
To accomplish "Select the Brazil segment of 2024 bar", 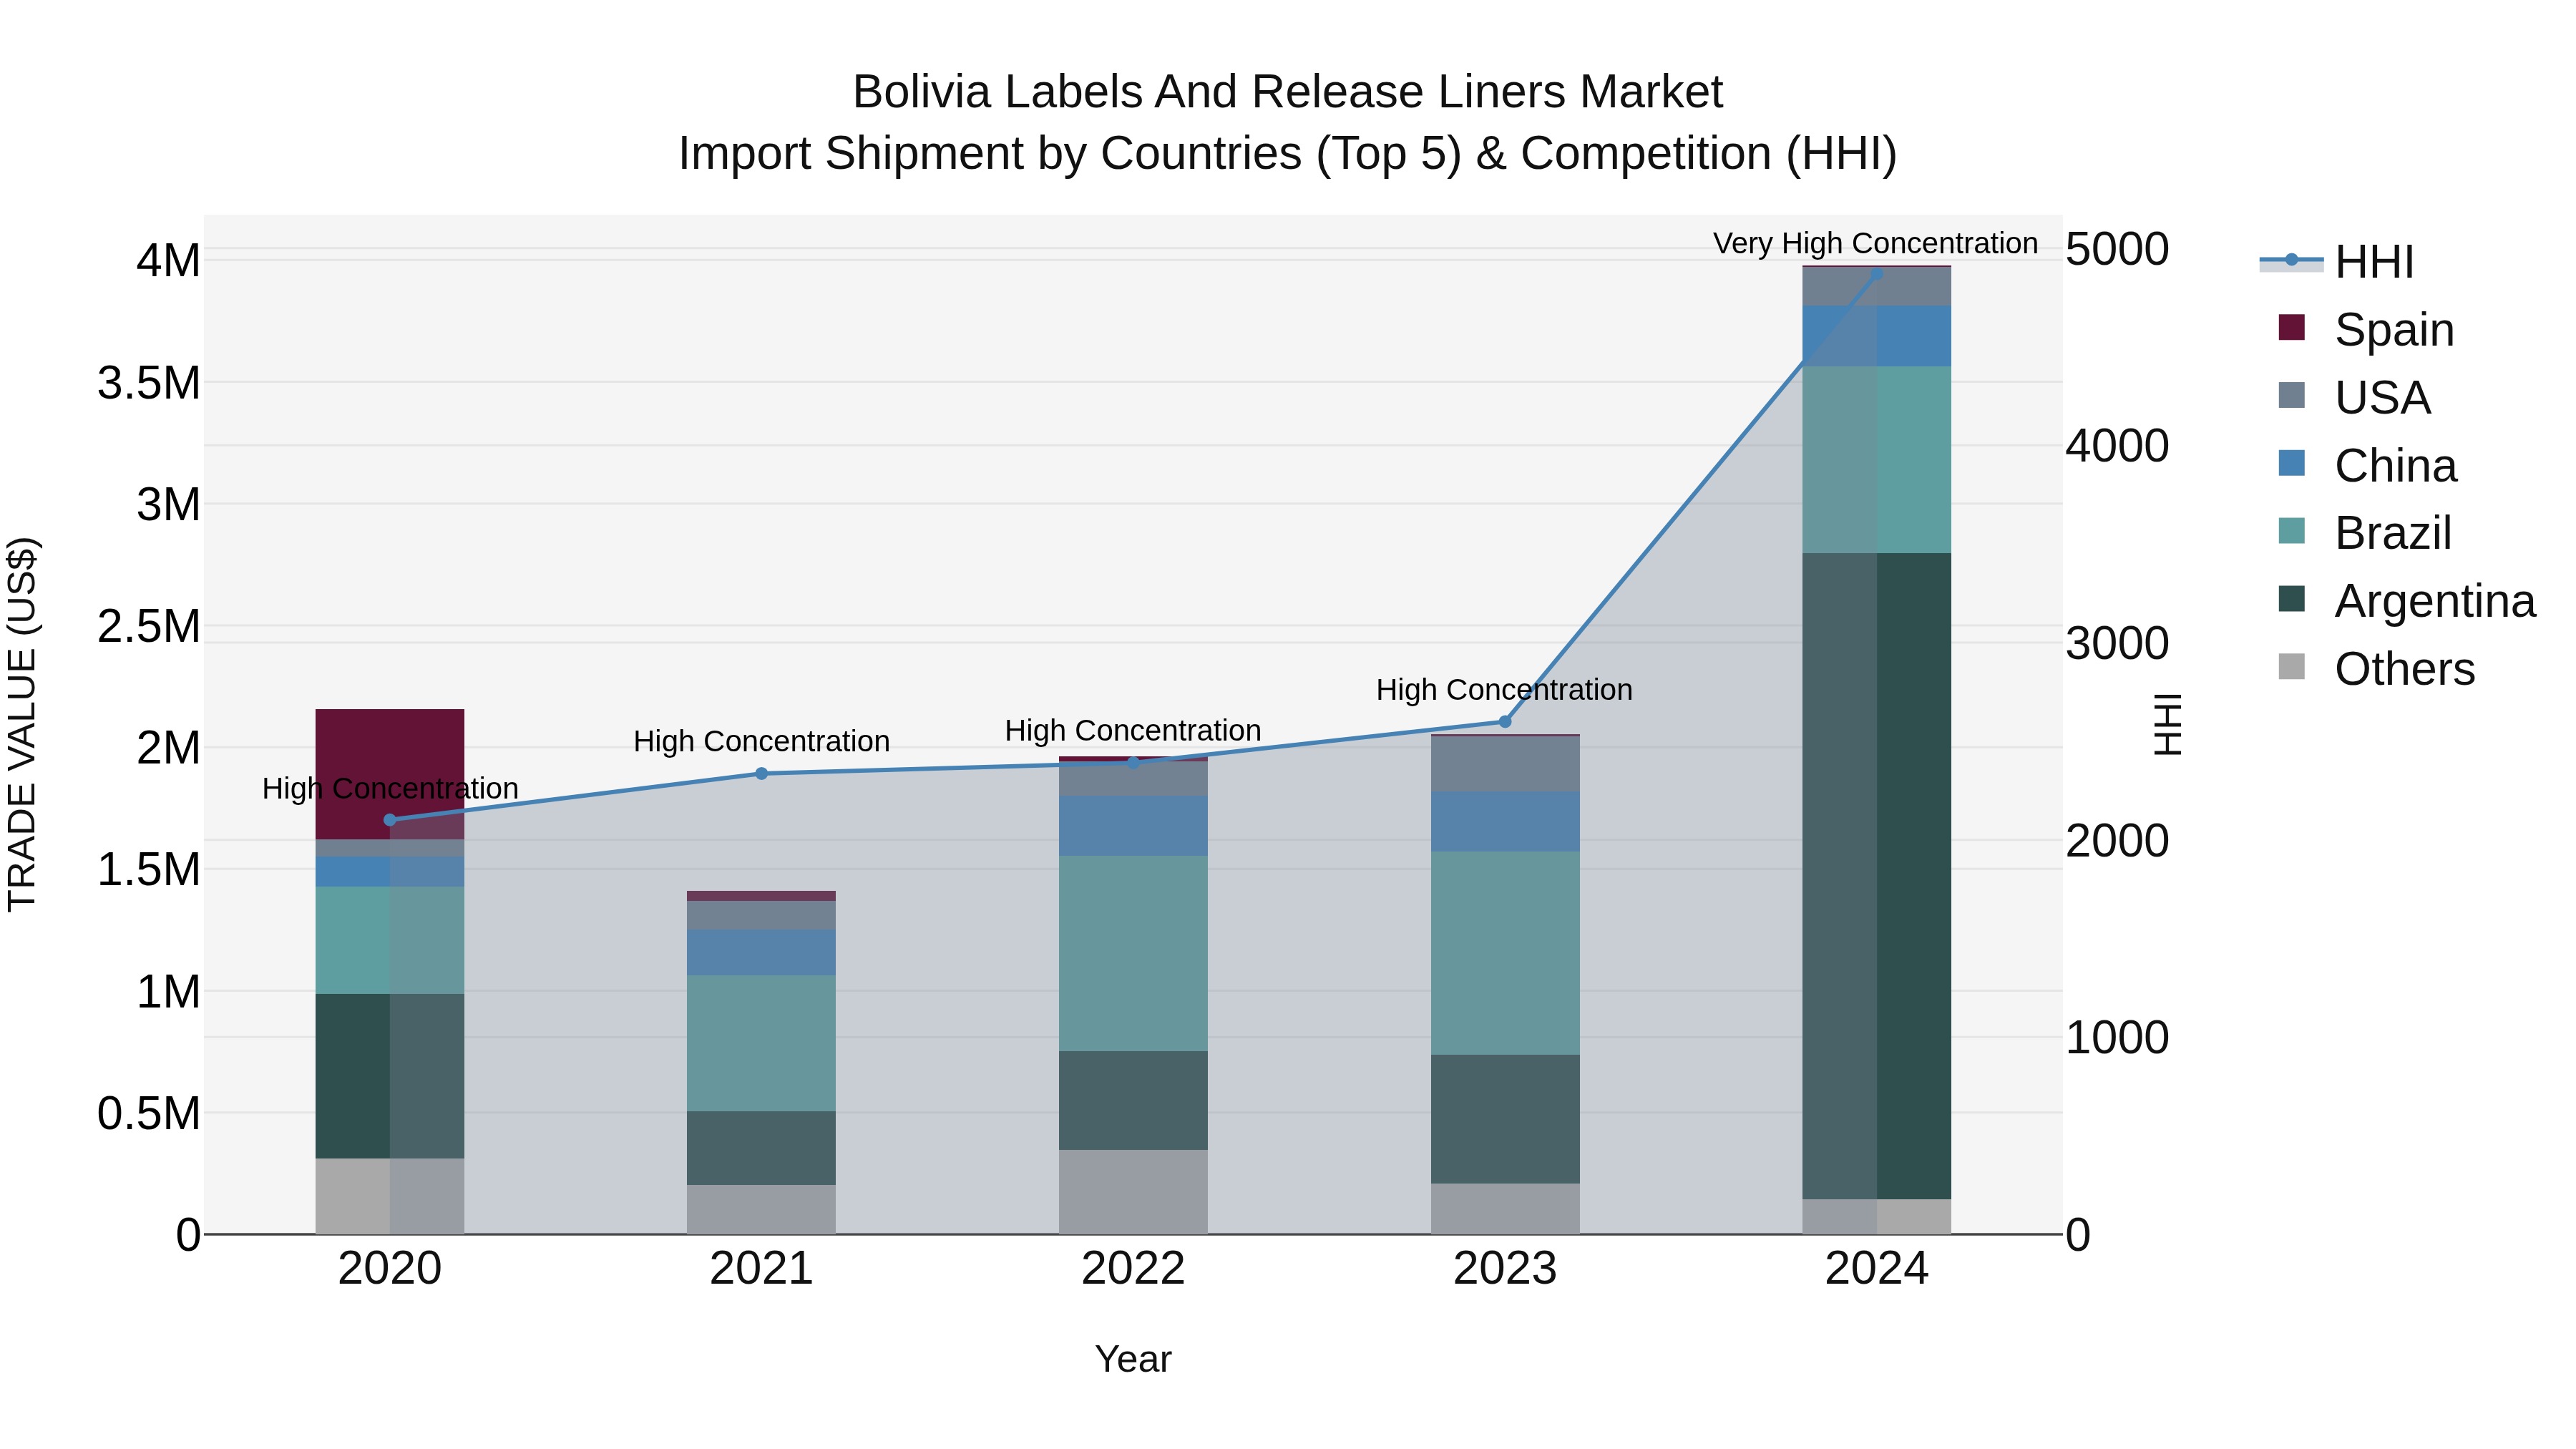I will pos(1877,460).
